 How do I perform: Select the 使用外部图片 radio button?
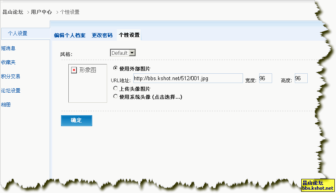click(116, 68)
